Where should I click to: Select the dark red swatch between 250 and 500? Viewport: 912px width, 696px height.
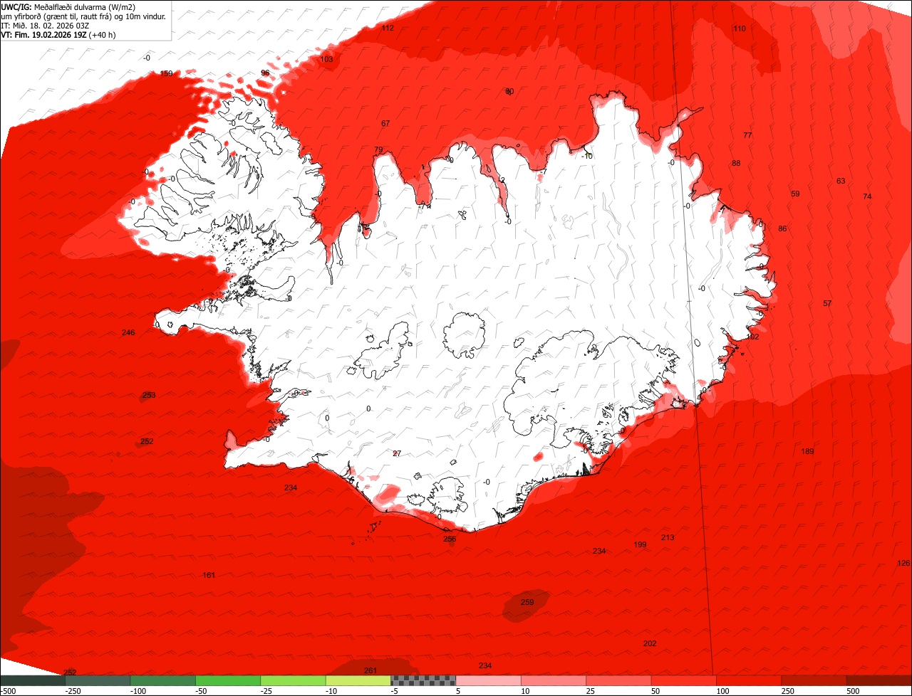814,680
